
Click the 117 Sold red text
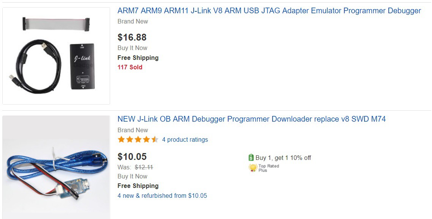pyautogui.click(x=130, y=67)
